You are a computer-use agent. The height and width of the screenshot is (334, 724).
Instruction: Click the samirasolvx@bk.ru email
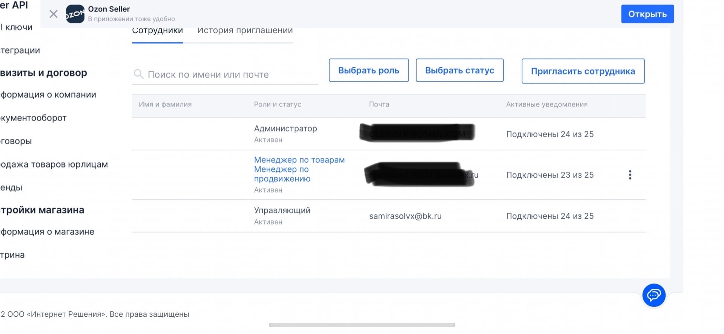coord(405,216)
